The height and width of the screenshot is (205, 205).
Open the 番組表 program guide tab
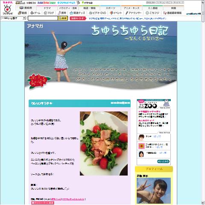26,8
